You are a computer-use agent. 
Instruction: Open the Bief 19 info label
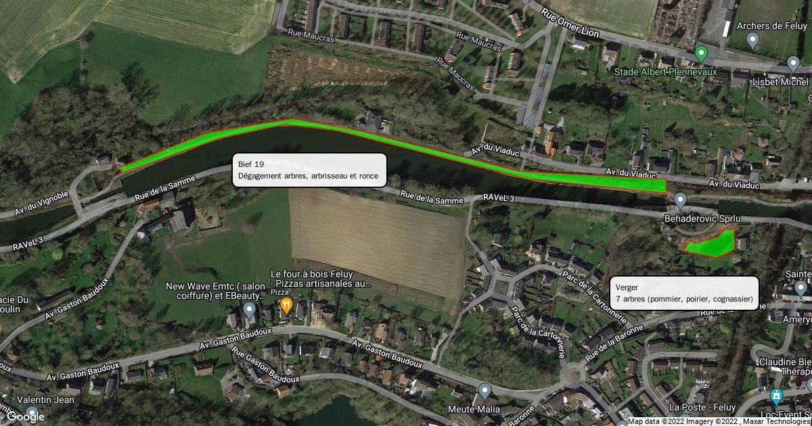click(x=310, y=170)
